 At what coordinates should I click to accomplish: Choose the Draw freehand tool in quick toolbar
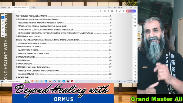pyautogui.click(x=3, y=28)
